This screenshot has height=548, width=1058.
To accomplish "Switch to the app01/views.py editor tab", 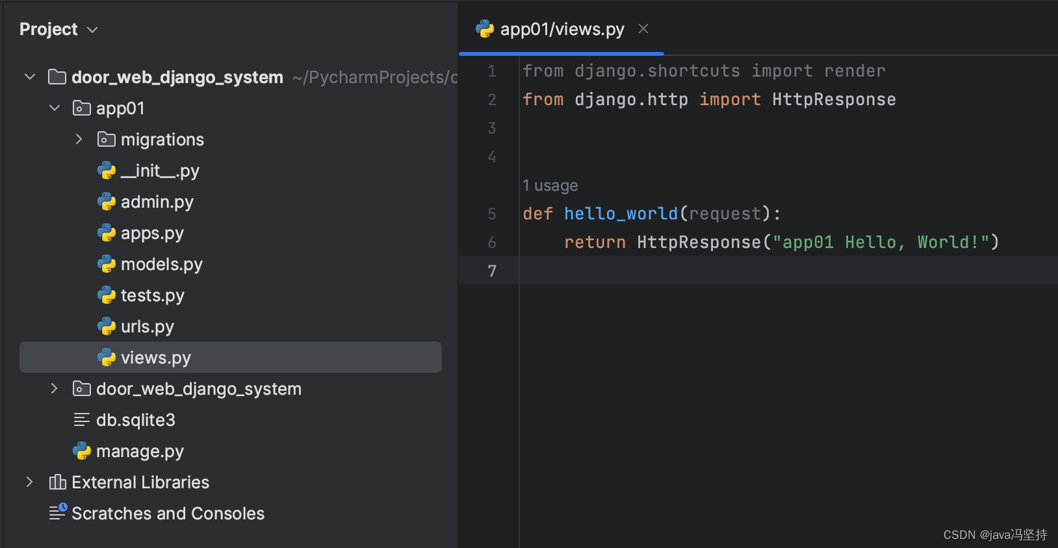I will click(x=561, y=29).
